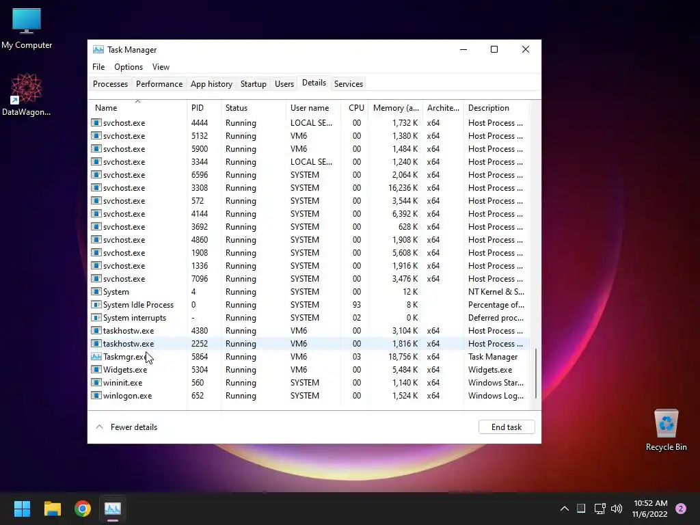The height and width of the screenshot is (525, 700).
Task: Click the Percentage of... description cell
Action: click(x=496, y=304)
